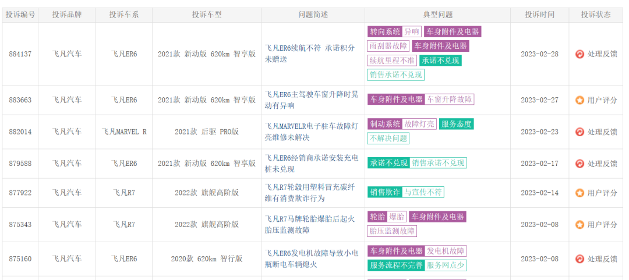Open complaint 飞凡ER6续航不符 承诺积分未赠送

click(x=310, y=54)
